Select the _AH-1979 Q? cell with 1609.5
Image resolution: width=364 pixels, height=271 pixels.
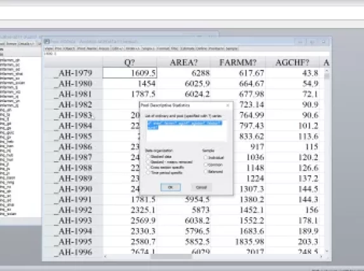[130, 73]
